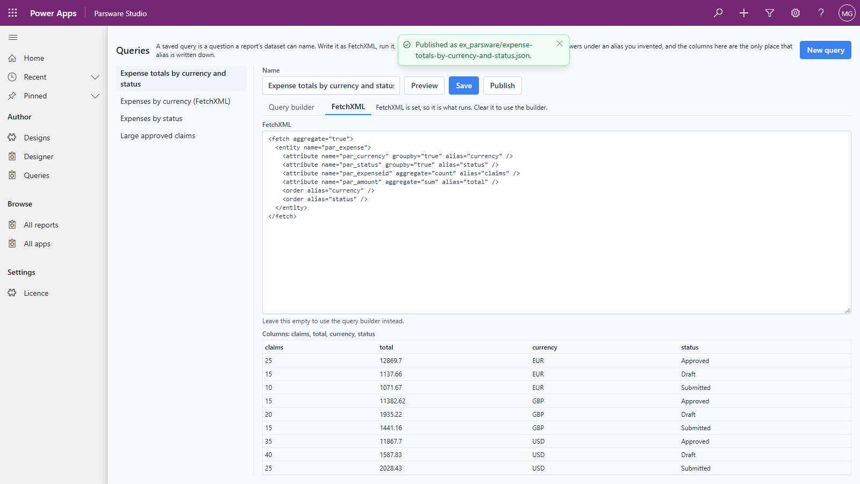Image resolution: width=860 pixels, height=484 pixels.
Task: Open the app launcher waffle icon
Action: pos(13,13)
